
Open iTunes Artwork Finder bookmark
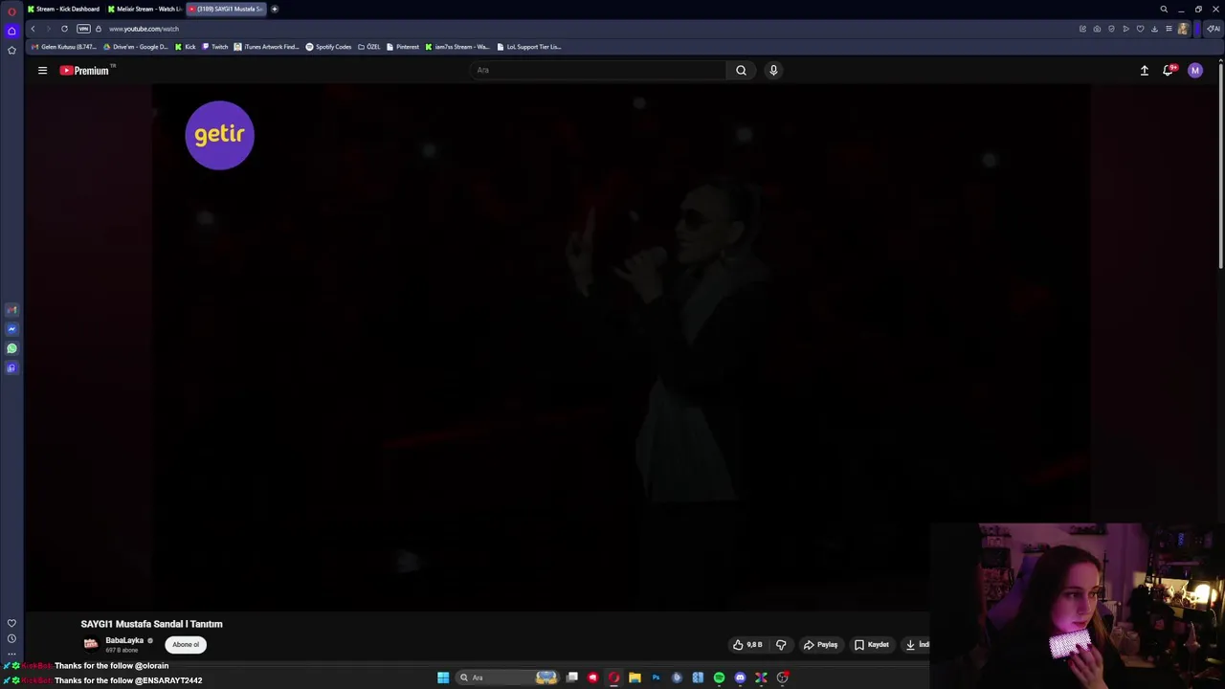point(267,47)
